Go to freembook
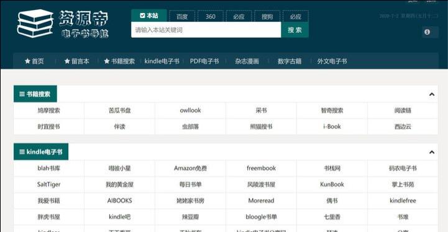Screen dimensions: 448x232 coord(261,168)
